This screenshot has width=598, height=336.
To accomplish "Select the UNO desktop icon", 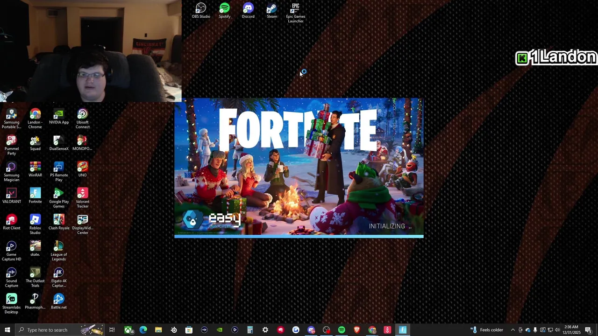I will [83, 170].
